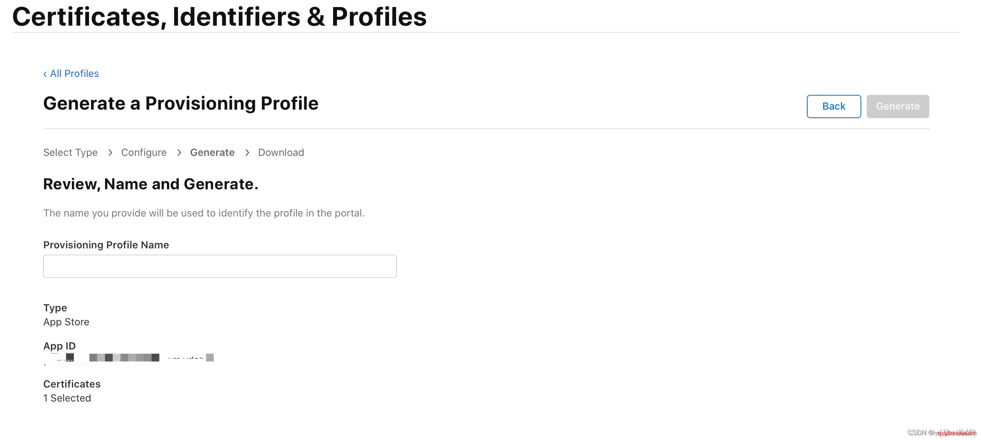The width and height of the screenshot is (981, 440).
Task: Click the greyed-out Generate button
Action: pos(897,106)
